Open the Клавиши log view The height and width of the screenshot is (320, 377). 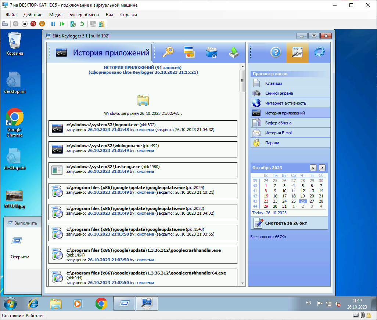tap(290, 83)
